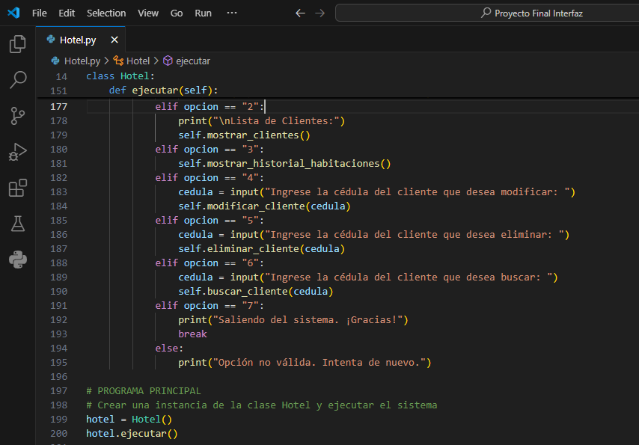
Task: Open the Extensions view
Action: tap(17, 188)
